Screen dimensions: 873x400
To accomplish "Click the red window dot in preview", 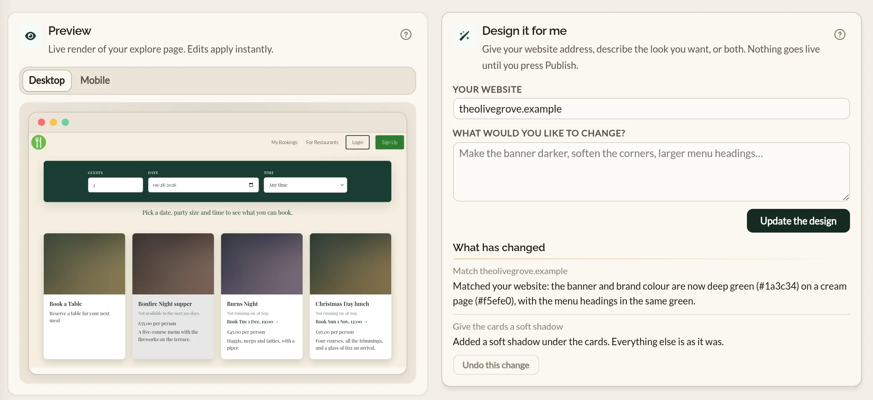I will 42,122.
